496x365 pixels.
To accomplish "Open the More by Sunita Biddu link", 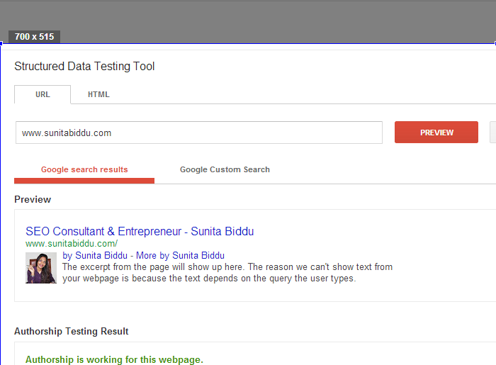I will [180, 255].
